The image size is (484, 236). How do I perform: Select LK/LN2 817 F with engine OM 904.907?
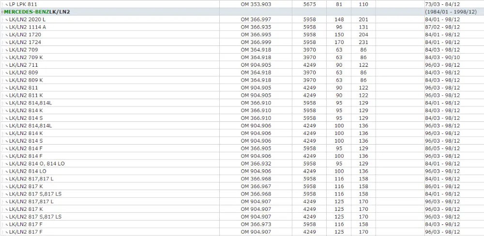(x=26, y=232)
